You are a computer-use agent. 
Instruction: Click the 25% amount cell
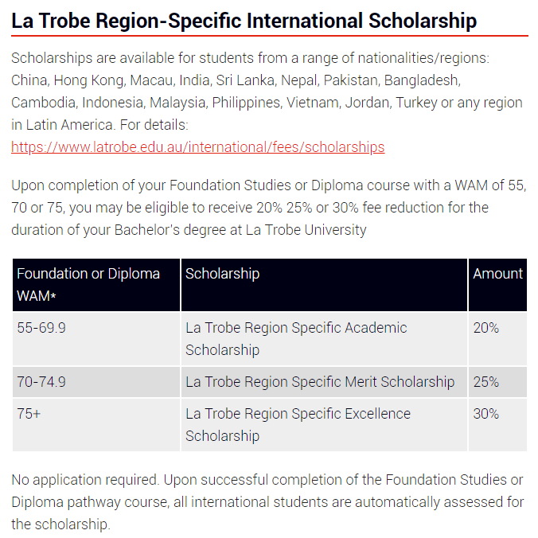497,382
